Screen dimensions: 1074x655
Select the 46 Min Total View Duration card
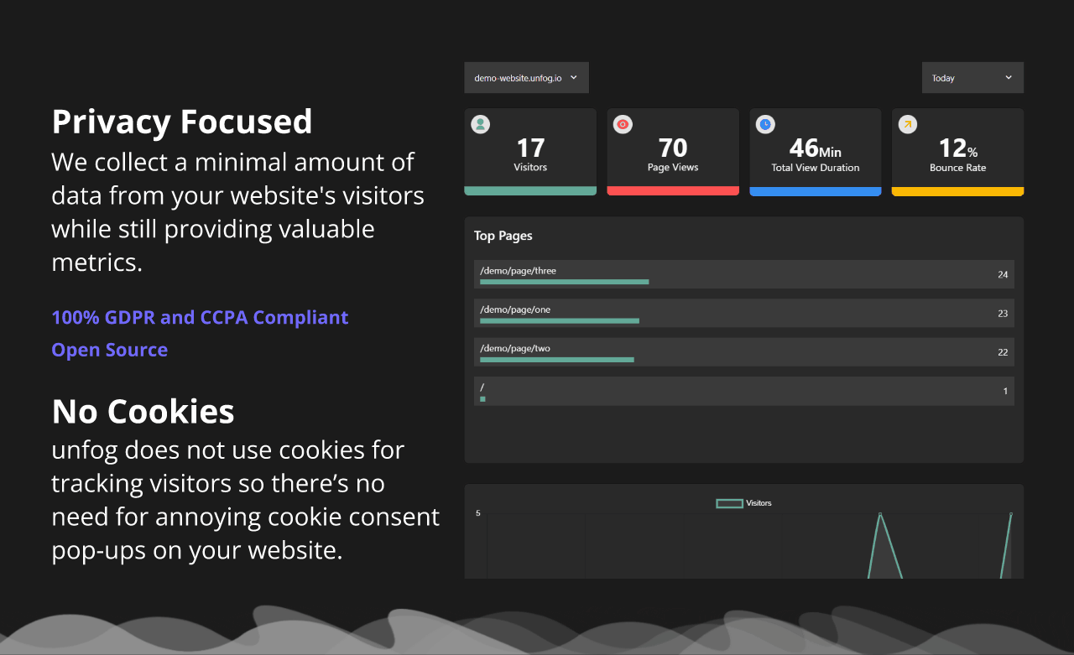[816, 152]
